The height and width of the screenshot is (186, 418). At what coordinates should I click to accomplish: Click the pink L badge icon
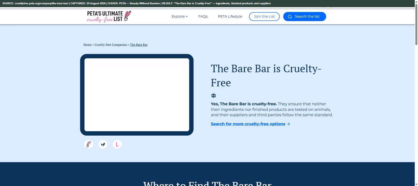click(x=117, y=144)
